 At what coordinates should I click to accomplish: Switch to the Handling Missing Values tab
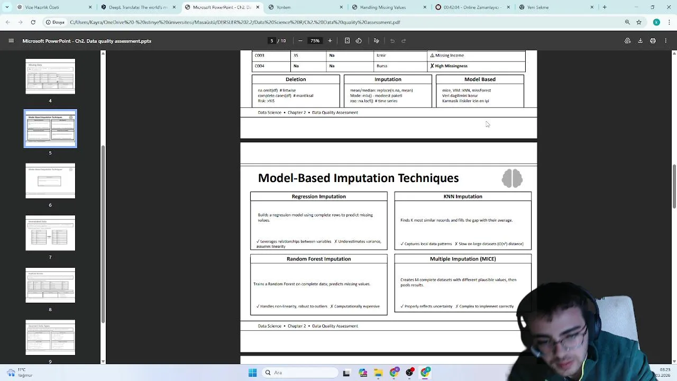(389, 7)
